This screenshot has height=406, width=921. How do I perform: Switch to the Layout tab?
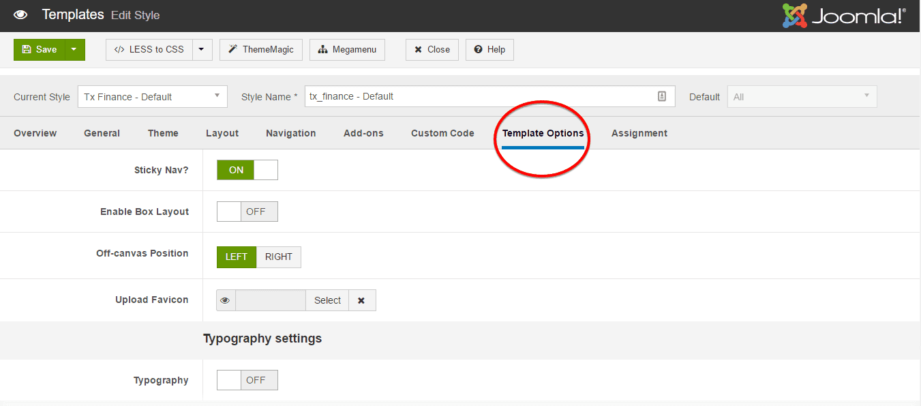[222, 133]
